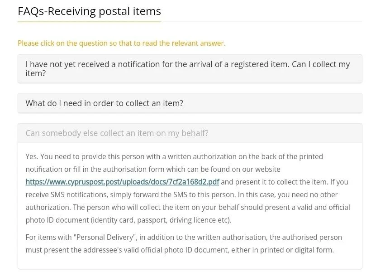Click the "FAQs-Receiving postal items" heading

(89, 11)
